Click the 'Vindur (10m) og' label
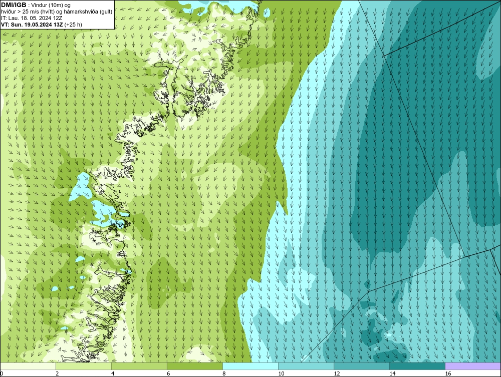The width and height of the screenshot is (501, 377). (x=51, y=5)
